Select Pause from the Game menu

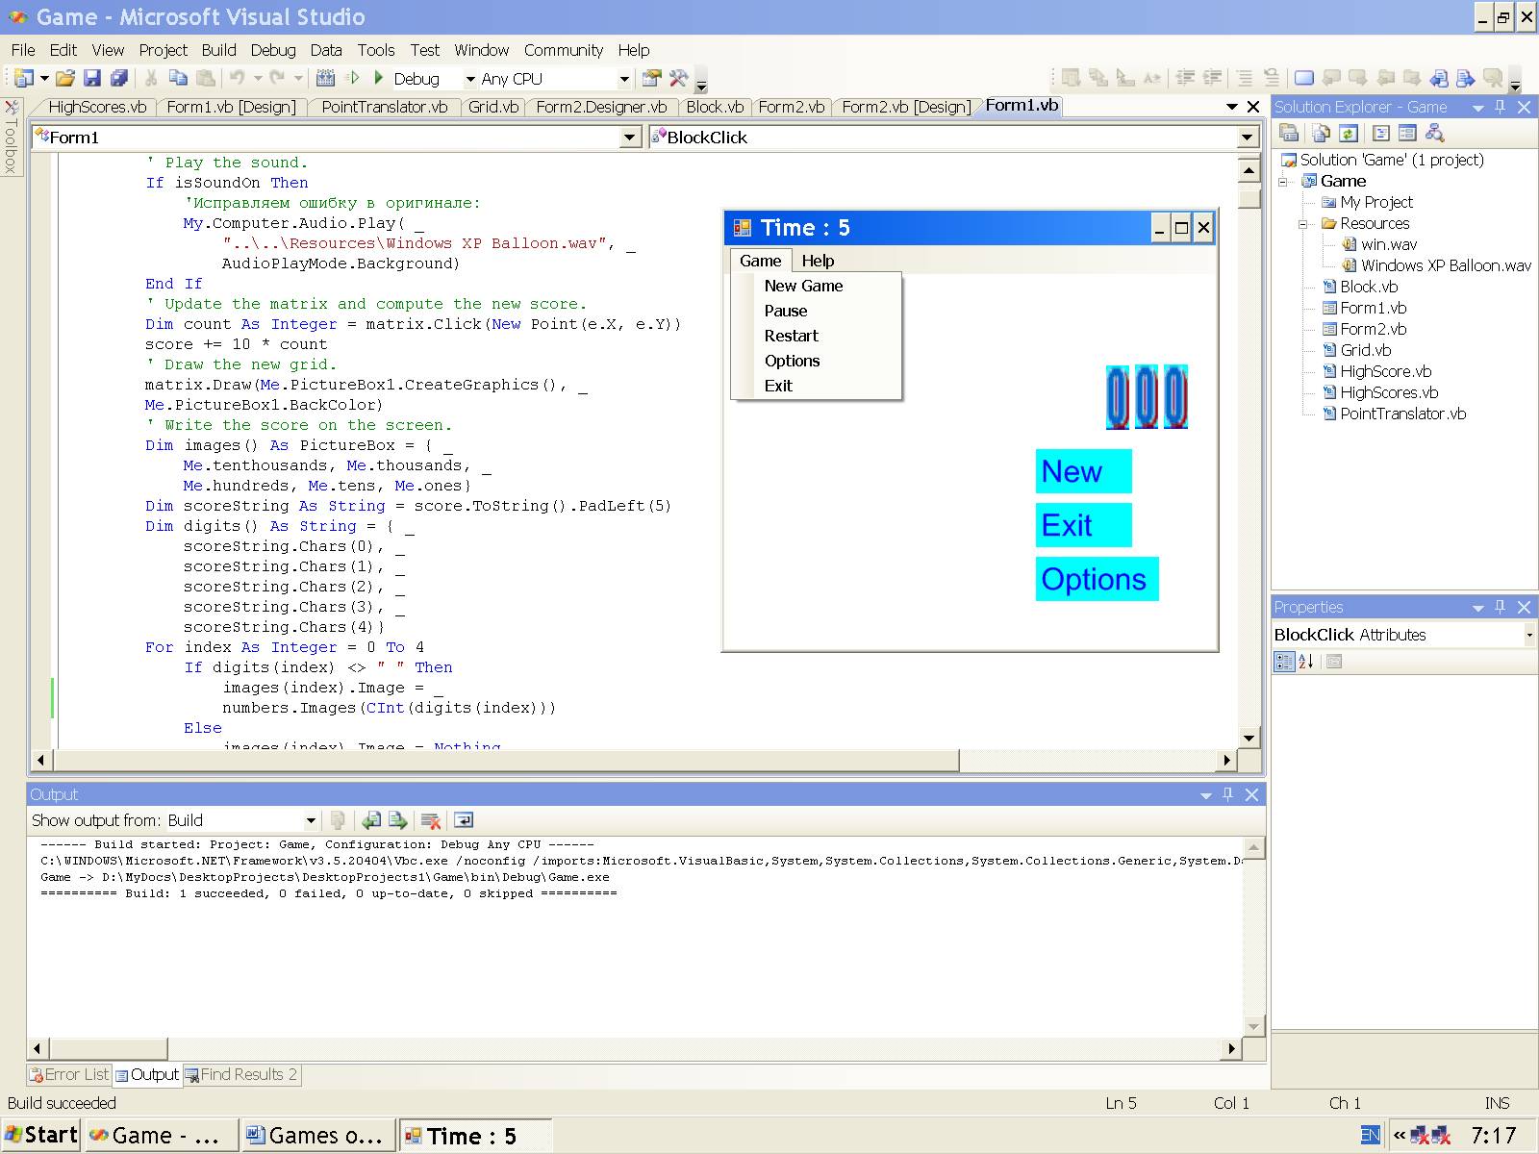tap(786, 311)
